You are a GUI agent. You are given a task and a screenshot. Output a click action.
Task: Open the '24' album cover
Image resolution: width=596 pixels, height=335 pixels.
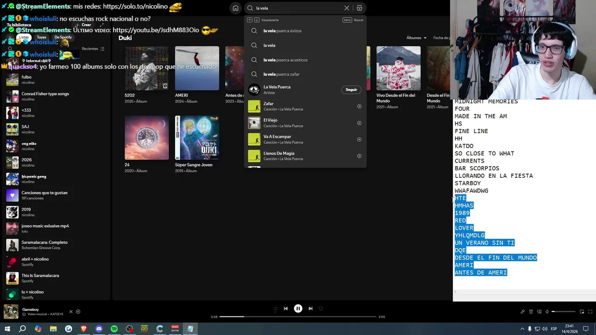coord(147,138)
